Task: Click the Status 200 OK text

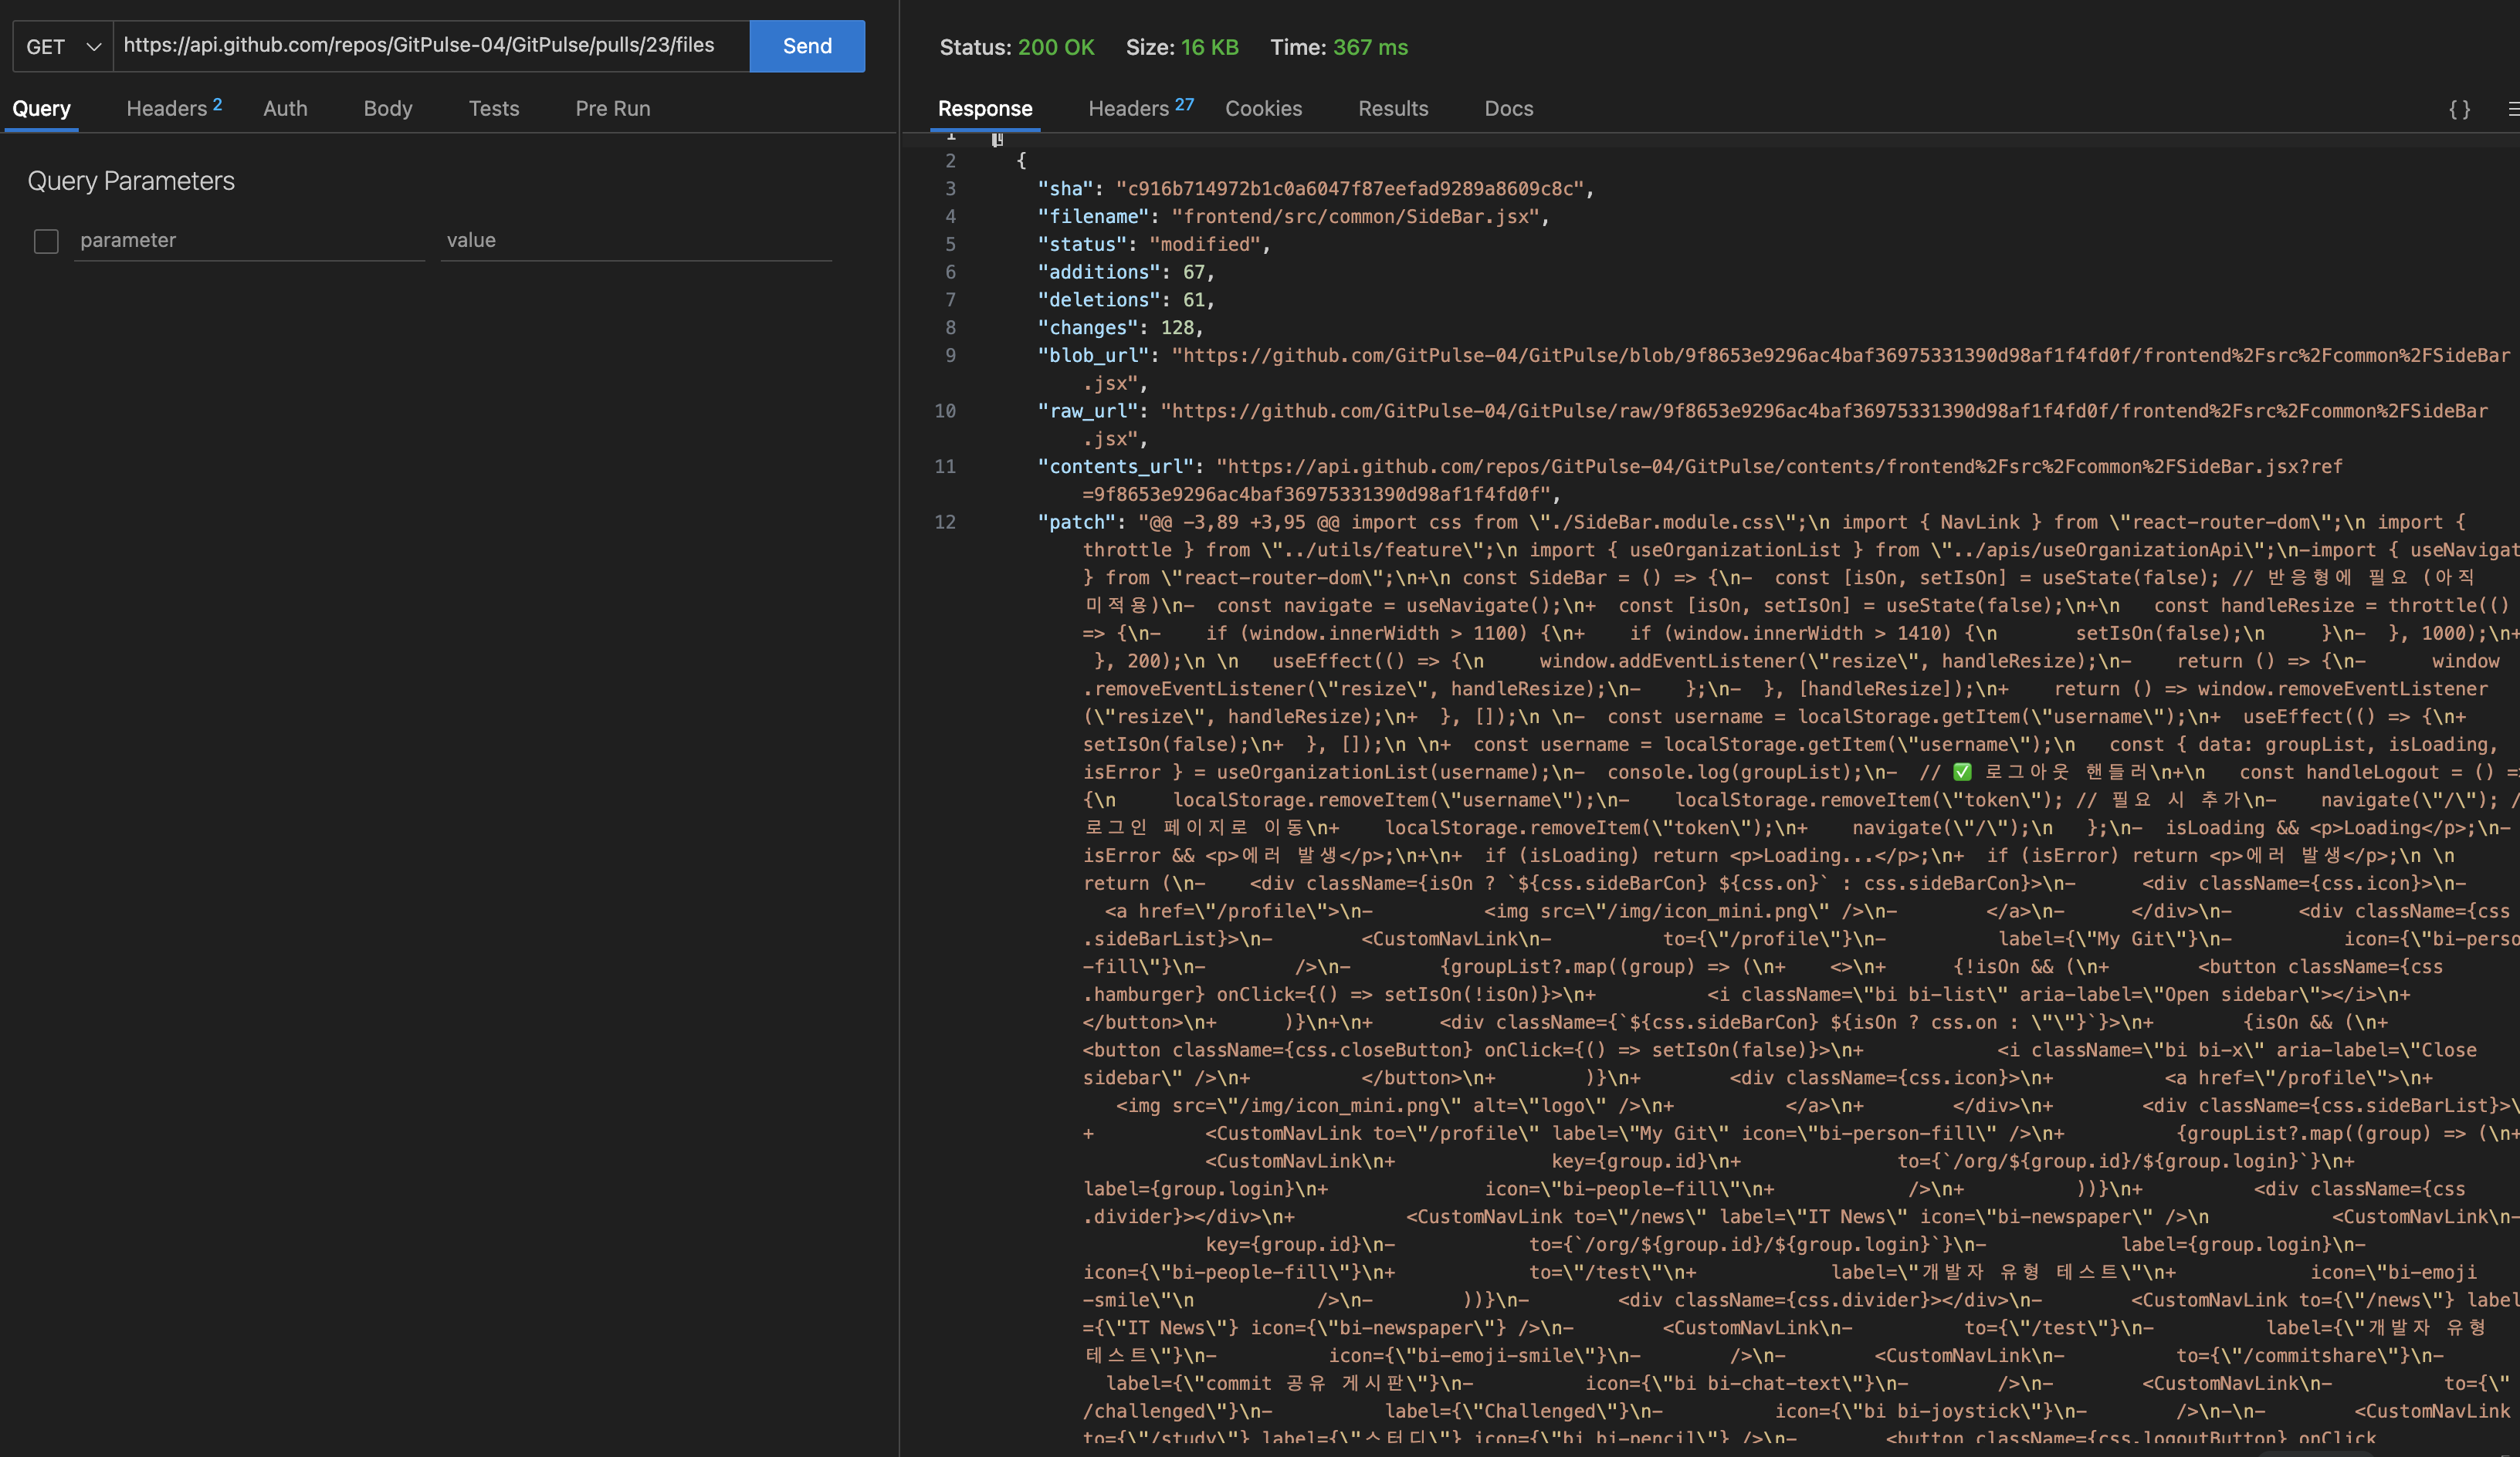Action: coord(1017,47)
